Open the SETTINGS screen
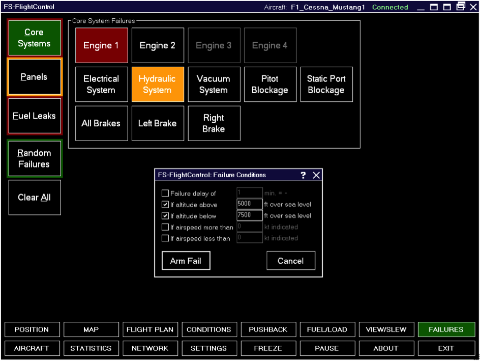Image resolution: width=480 pixels, height=361 pixels. (209, 348)
